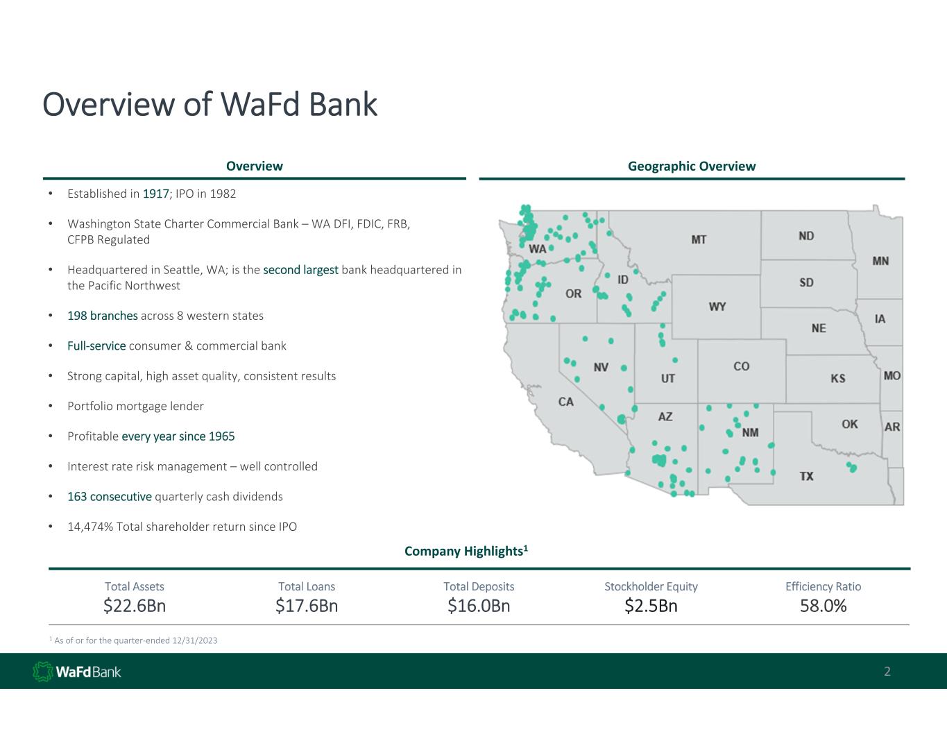Click the TX state label on map

[806, 476]
